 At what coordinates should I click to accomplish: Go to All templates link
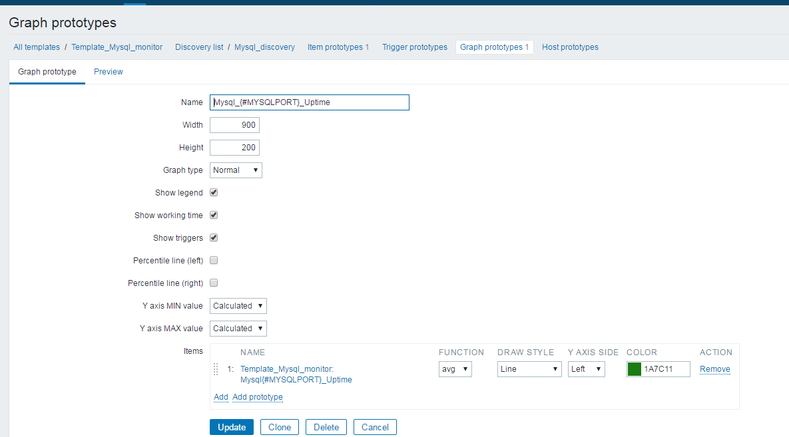pyautogui.click(x=37, y=47)
